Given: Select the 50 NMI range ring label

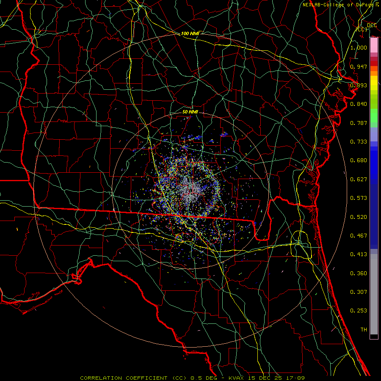Looking at the screenshot, I should pos(190,112).
